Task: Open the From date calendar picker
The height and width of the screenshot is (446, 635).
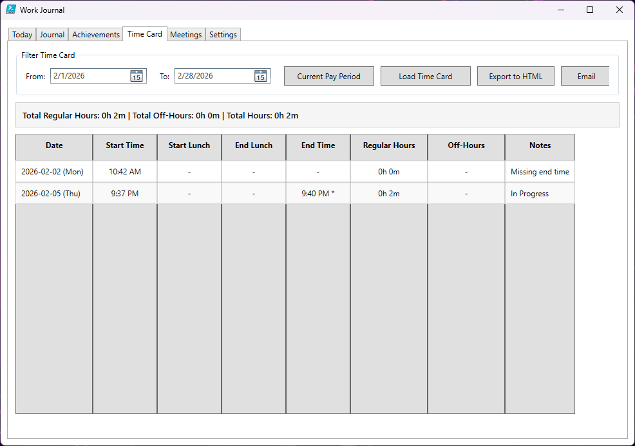Action: coord(136,76)
